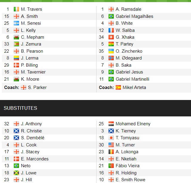Click Colombia flag next to J. Lerma
This screenshot has width=191, height=183.
[16, 58]
